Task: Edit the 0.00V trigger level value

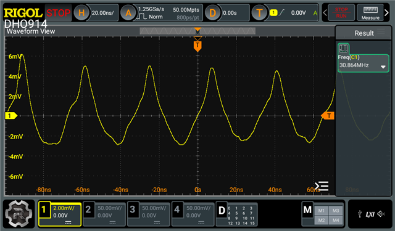Action: click(298, 13)
